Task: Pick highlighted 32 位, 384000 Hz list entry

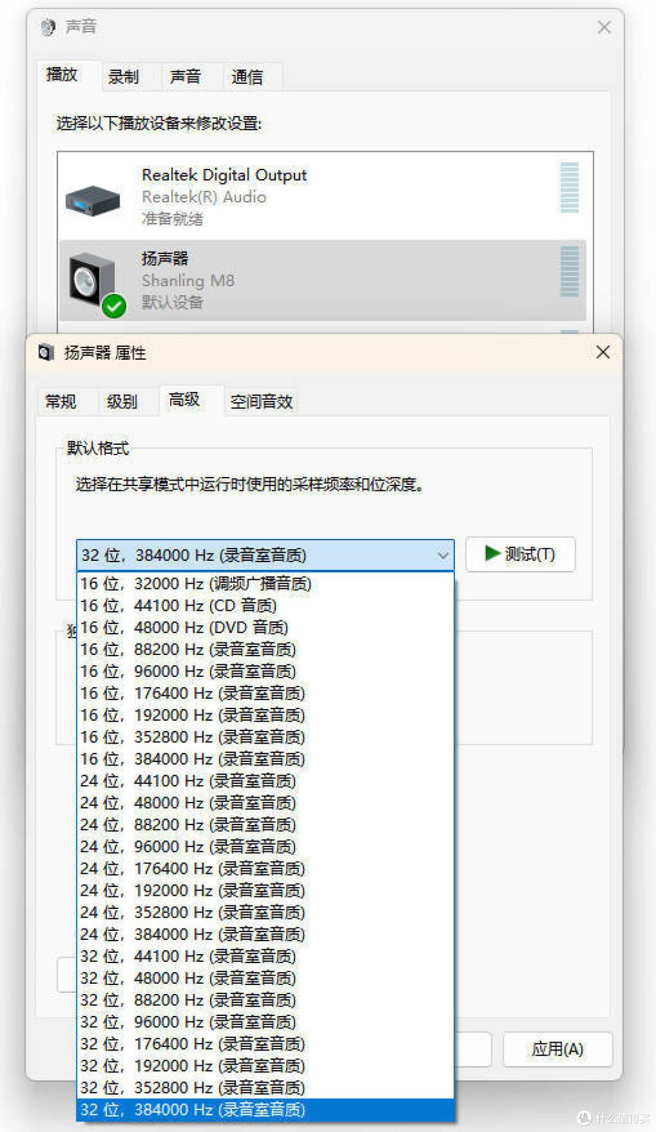Action: click(x=265, y=1110)
